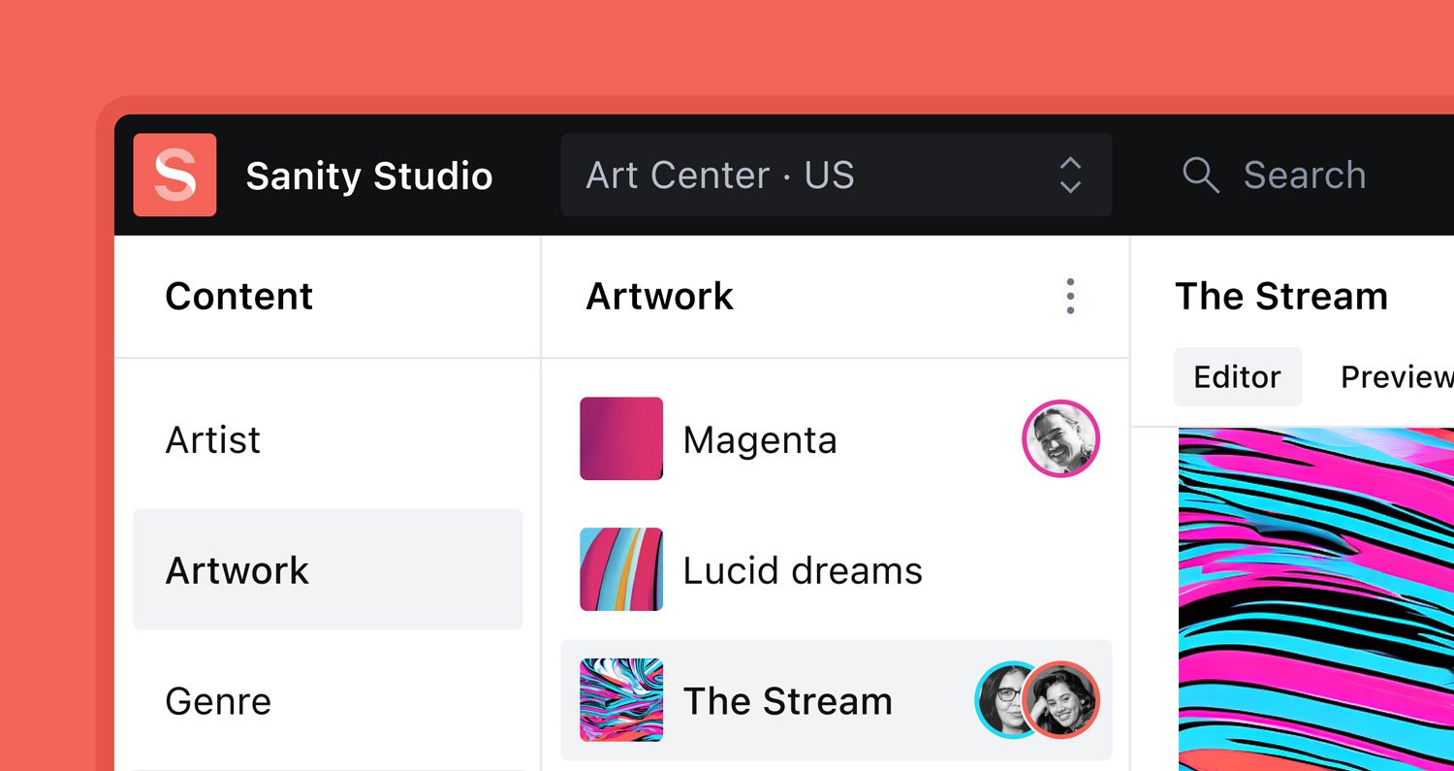Click the Sanity S logo icon
Viewport: 1454px width, 771px height.
[x=174, y=175]
